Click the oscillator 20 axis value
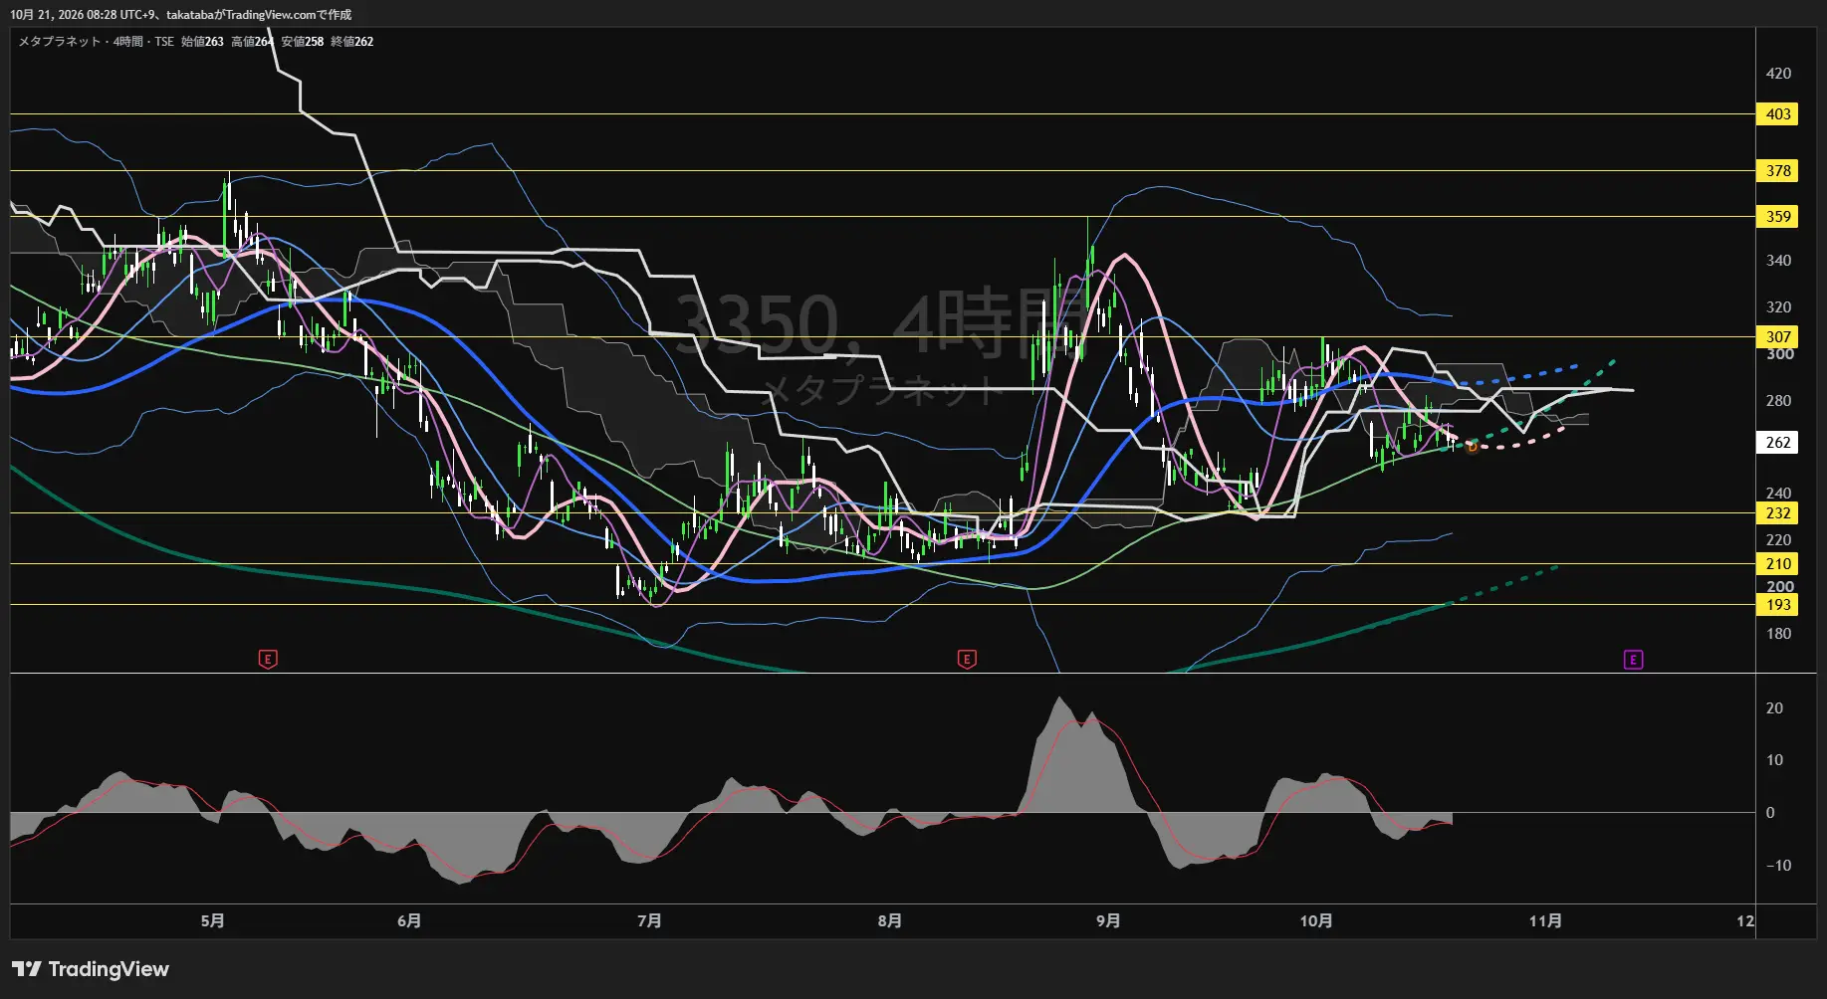1827x999 pixels. click(x=1774, y=708)
